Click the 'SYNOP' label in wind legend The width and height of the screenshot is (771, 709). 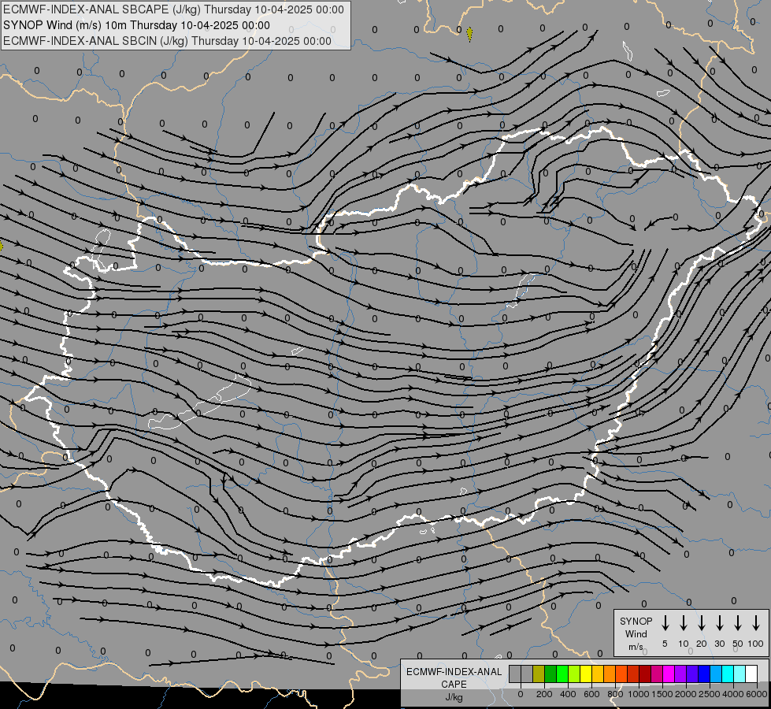tap(636, 621)
